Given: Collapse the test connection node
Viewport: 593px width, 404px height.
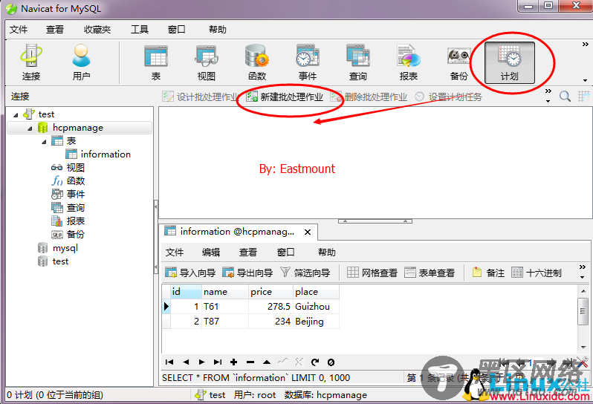Looking at the screenshot, I should point(16,114).
